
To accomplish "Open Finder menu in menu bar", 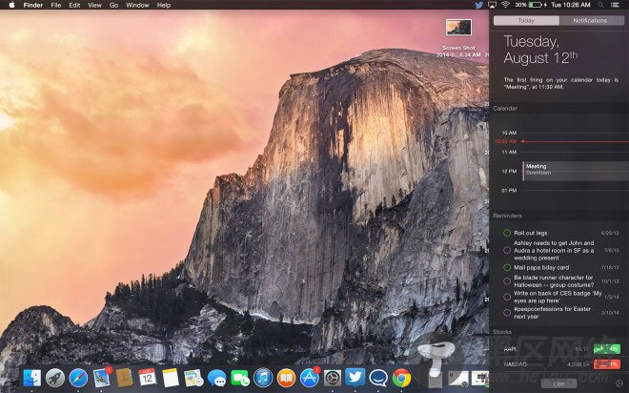I will [x=33, y=5].
